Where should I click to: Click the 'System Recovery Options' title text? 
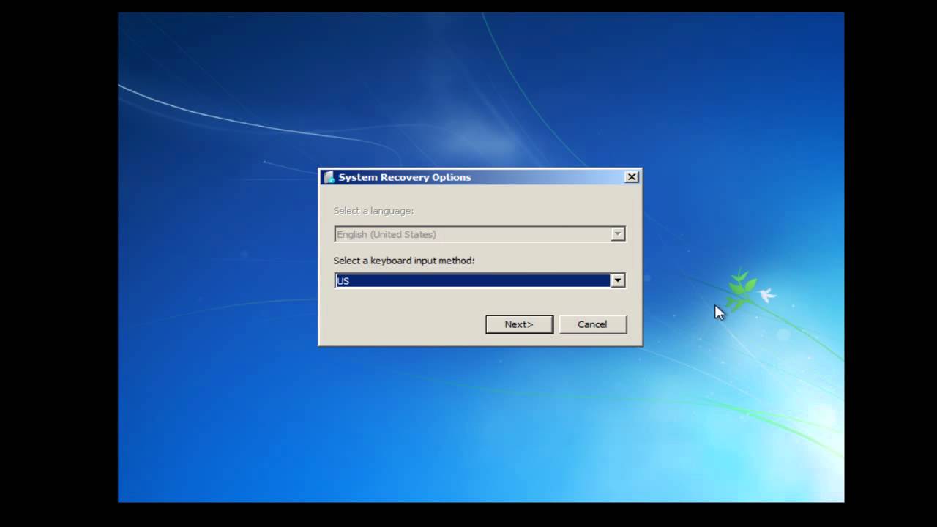(405, 177)
